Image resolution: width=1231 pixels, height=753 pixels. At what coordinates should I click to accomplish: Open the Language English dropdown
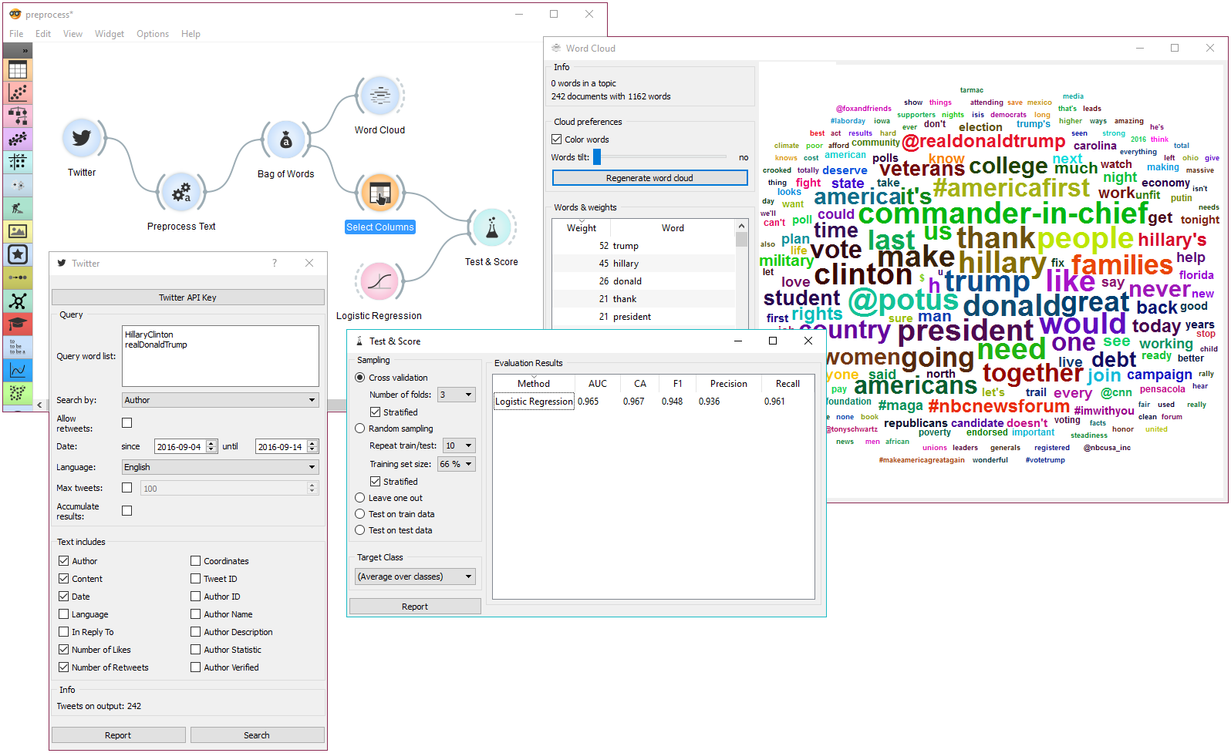(x=221, y=467)
